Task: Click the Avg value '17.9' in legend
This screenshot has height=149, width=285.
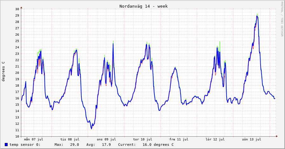Action: tap(106, 145)
